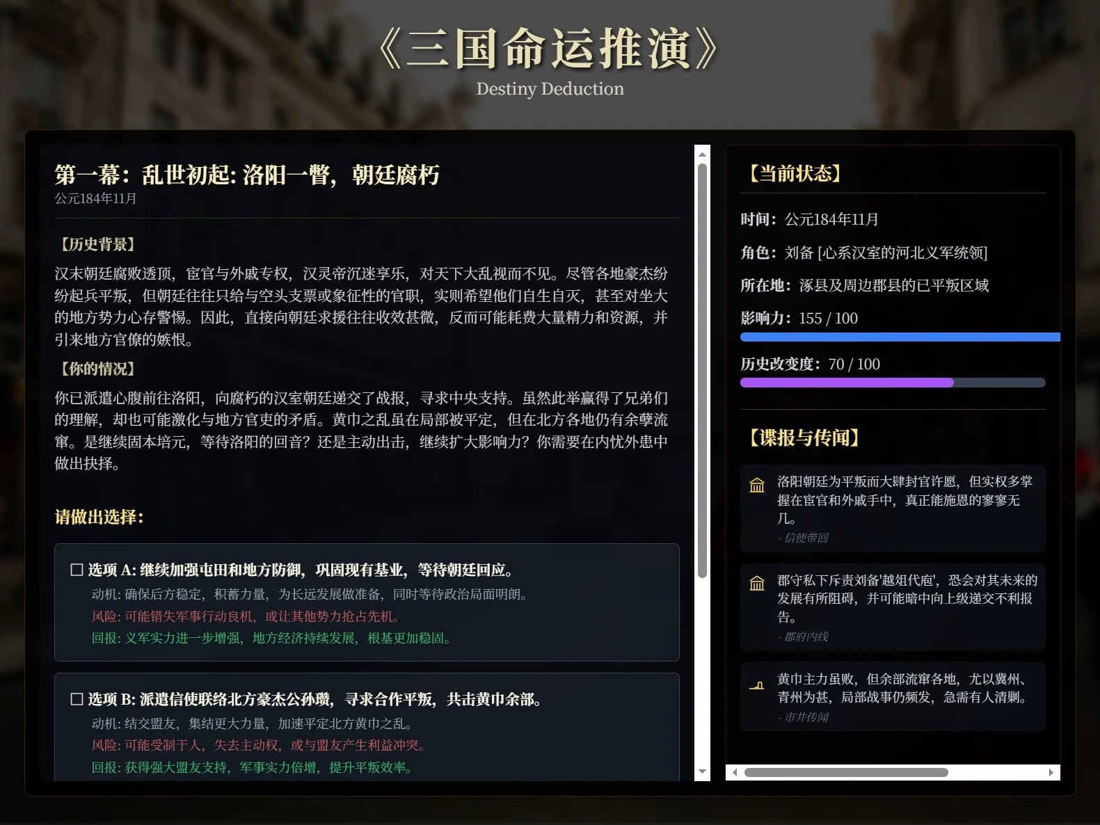Click the blue 影响力 progress bar
1100x825 pixels.
(x=900, y=337)
